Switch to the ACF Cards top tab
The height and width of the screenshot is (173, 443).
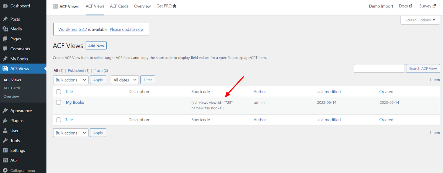point(119,6)
